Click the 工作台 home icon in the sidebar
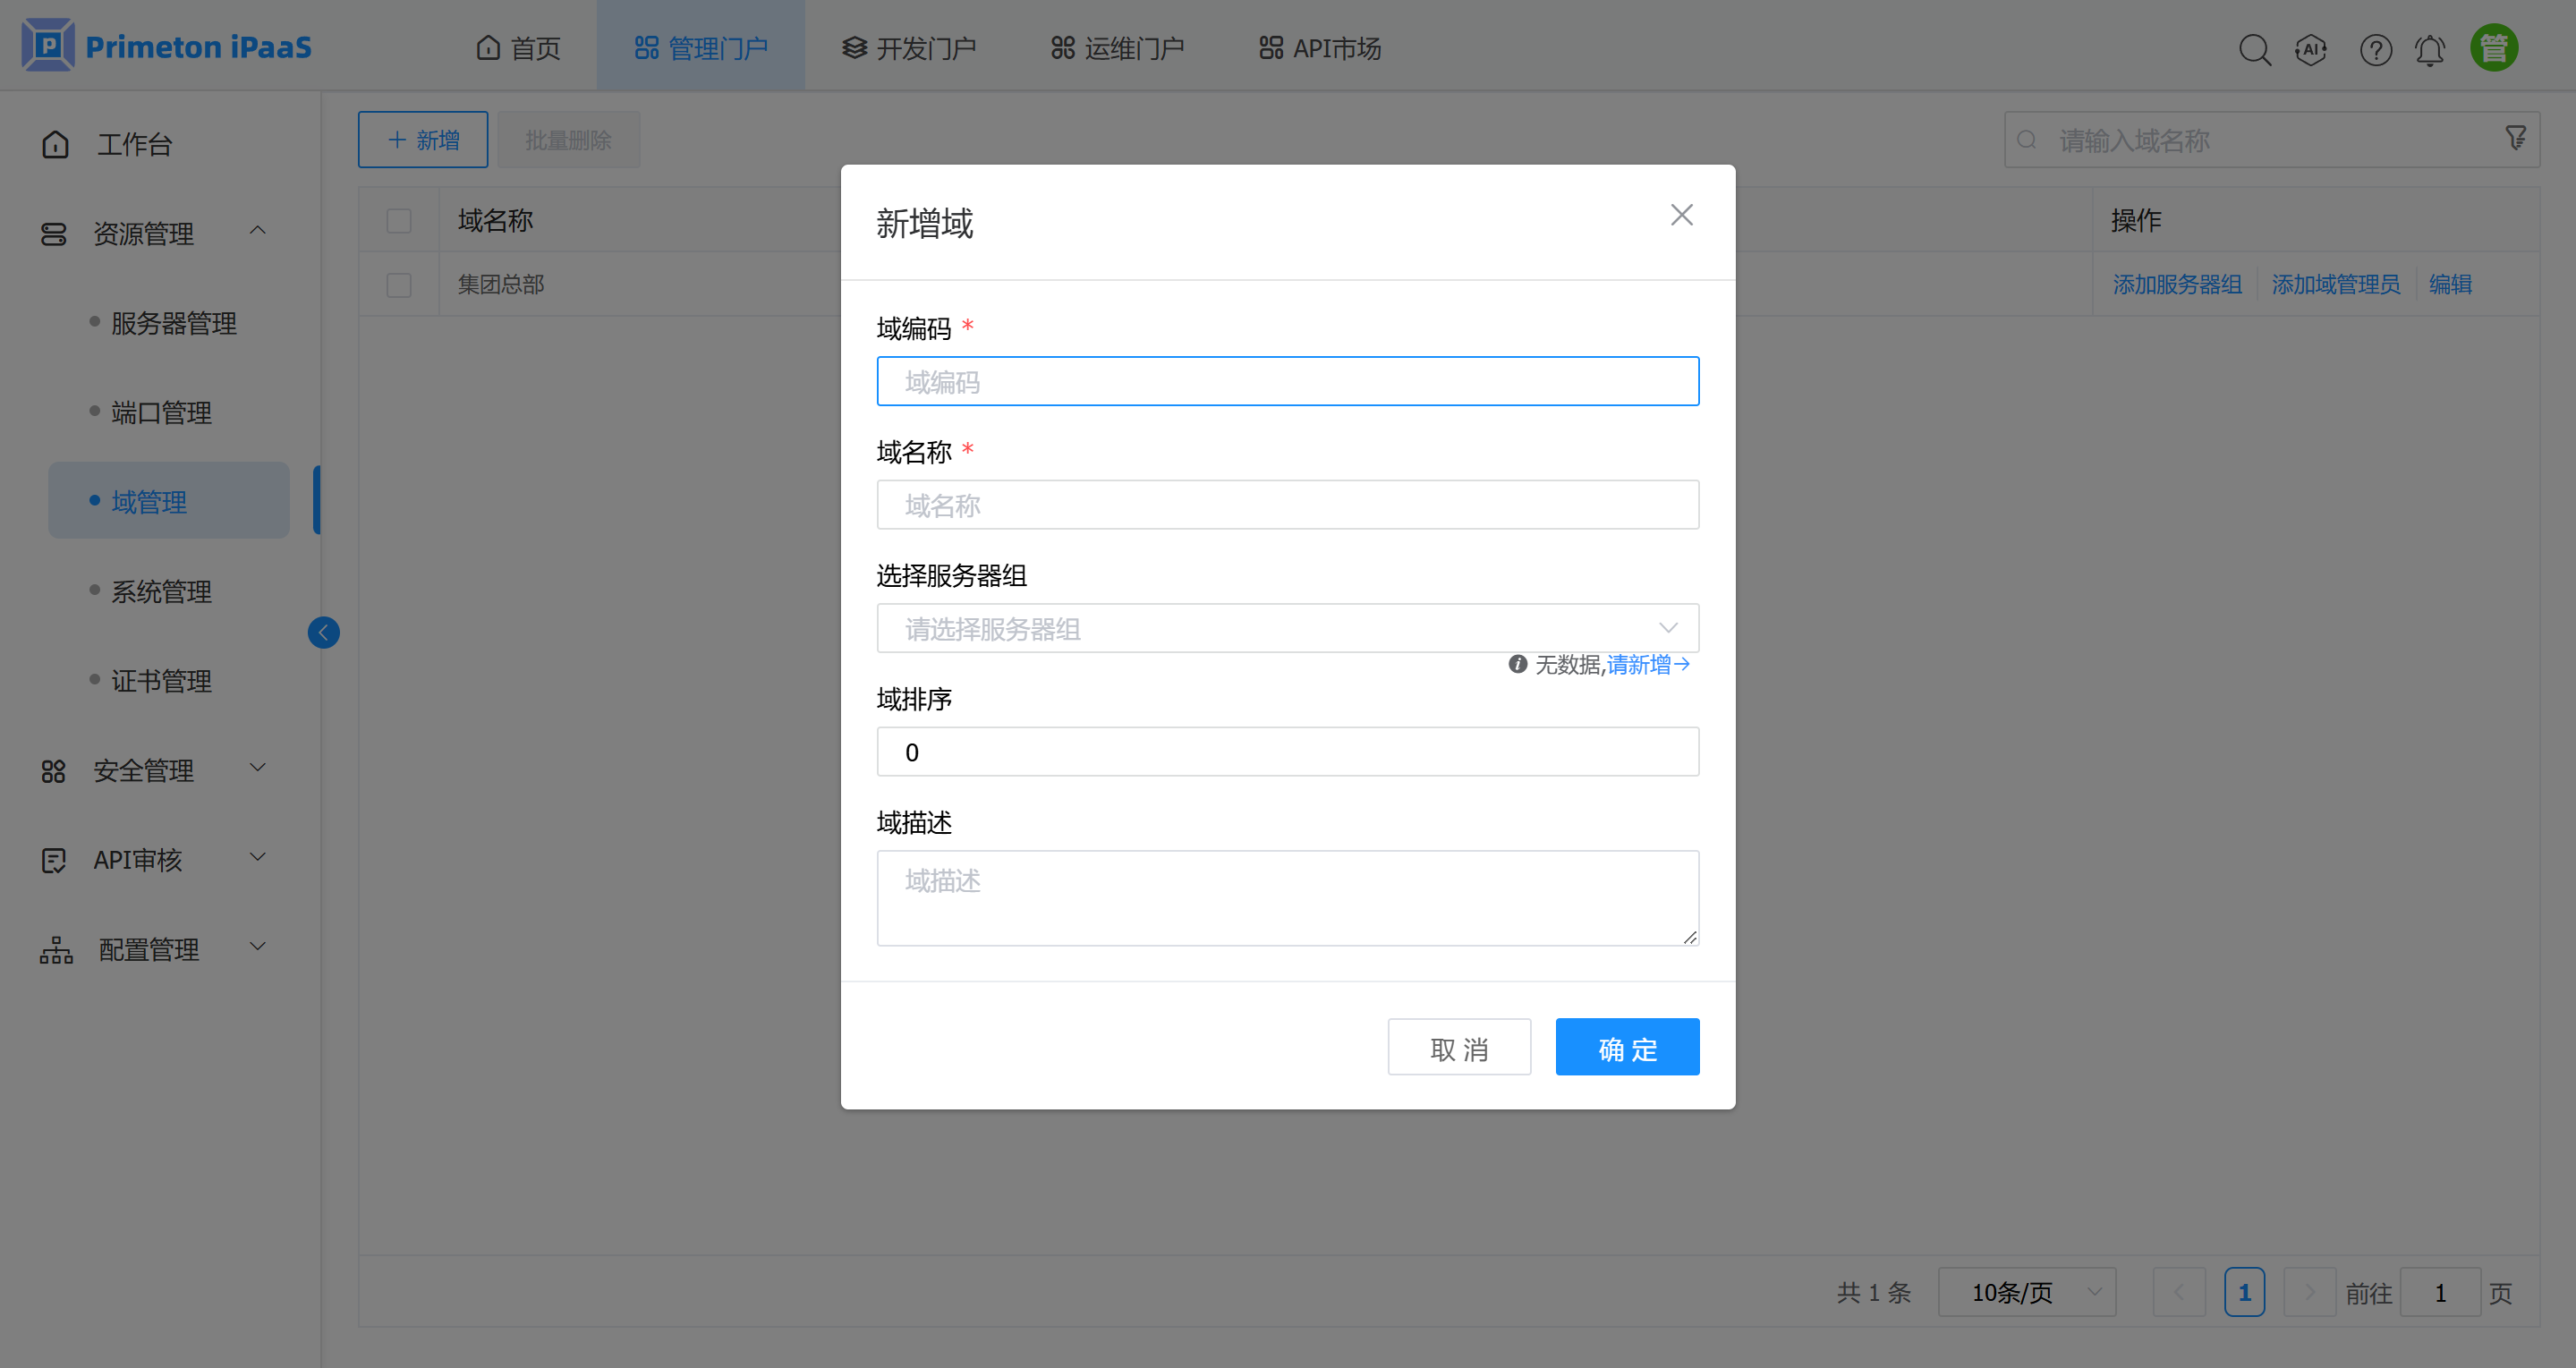 [x=55, y=144]
